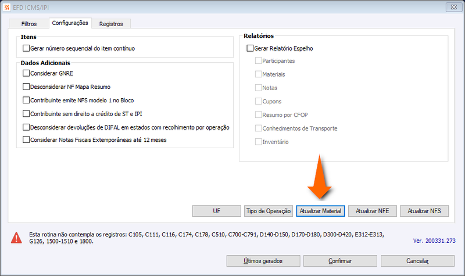Click the Atualizar Material button
The image size is (465, 276).
320,211
